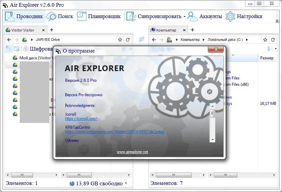The width and height of the screenshot is (282, 192).
Task: Click the Шифрование lock icon
Action: click(x=26, y=49)
